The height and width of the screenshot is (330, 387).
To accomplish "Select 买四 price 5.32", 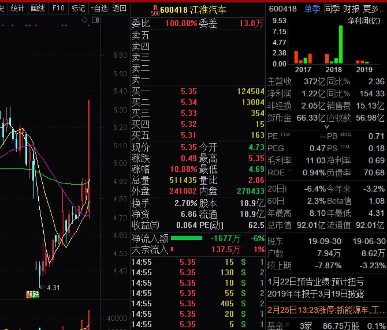I will pyautogui.click(x=189, y=124).
